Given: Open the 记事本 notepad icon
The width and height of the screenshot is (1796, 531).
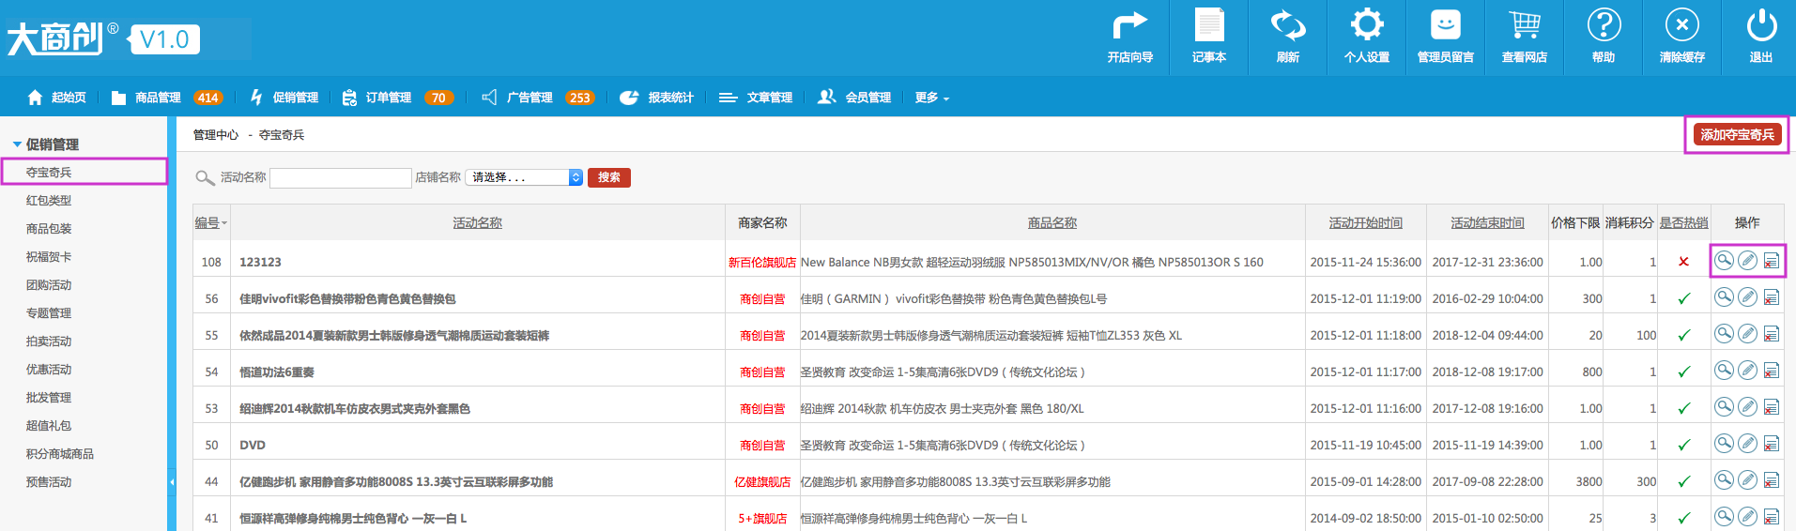Looking at the screenshot, I should [x=1209, y=26].
